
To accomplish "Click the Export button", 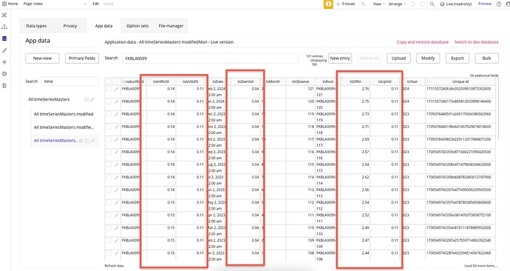I will (x=458, y=58).
